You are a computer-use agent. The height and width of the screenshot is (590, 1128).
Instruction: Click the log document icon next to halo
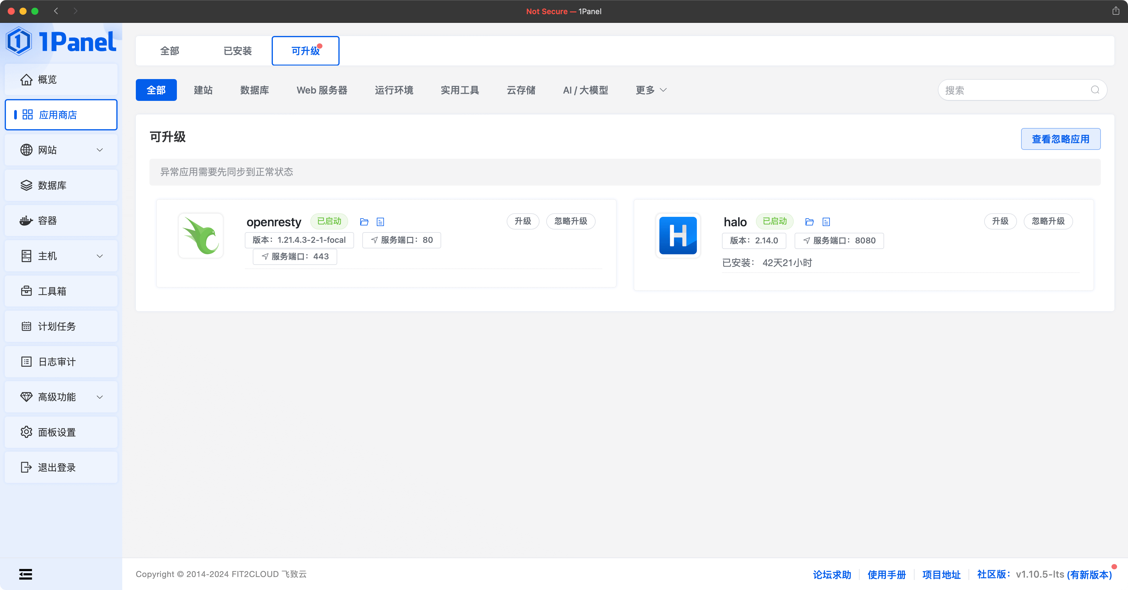point(826,221)
